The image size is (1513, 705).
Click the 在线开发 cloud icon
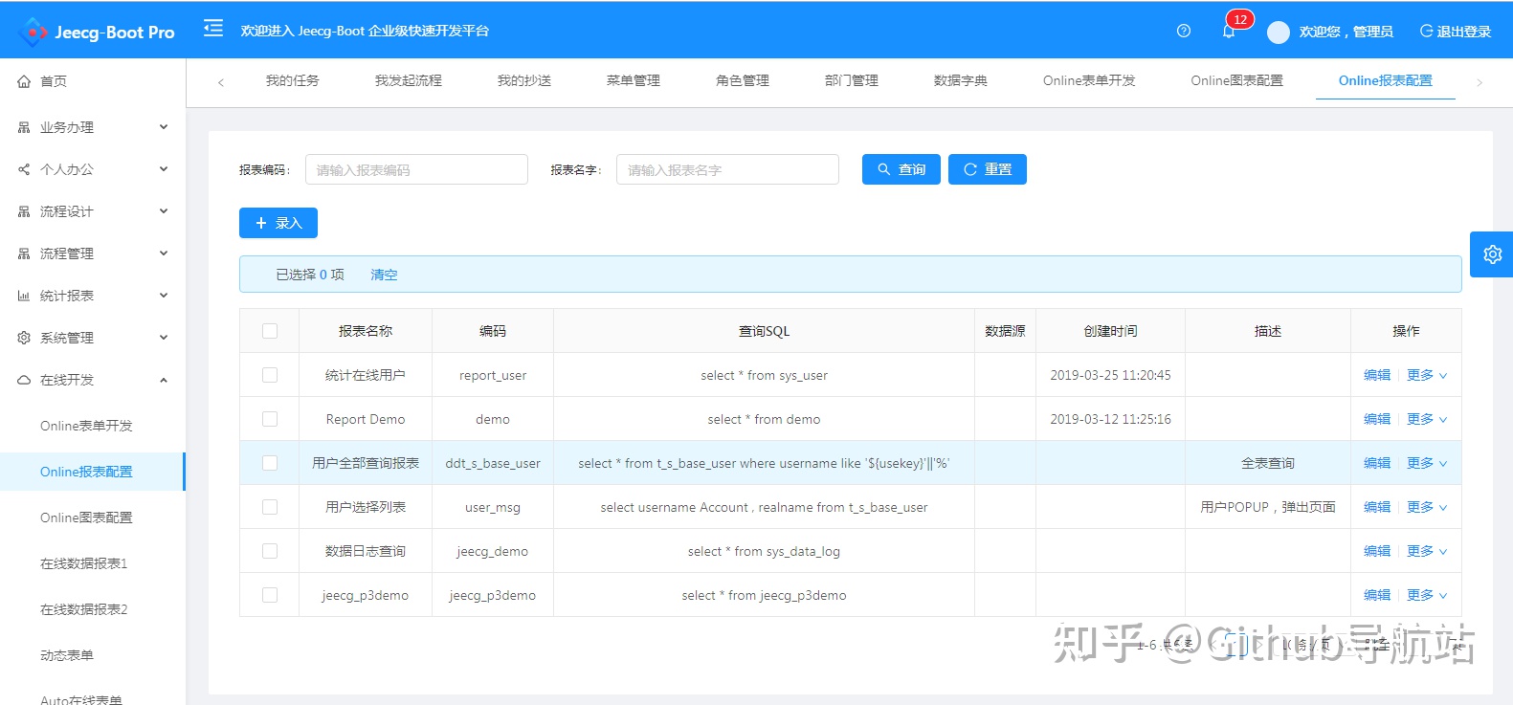point(24,380)
